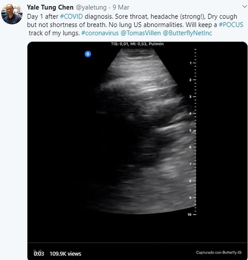Open the Yale Tung Chen profile name

click(x=50, y=7)
